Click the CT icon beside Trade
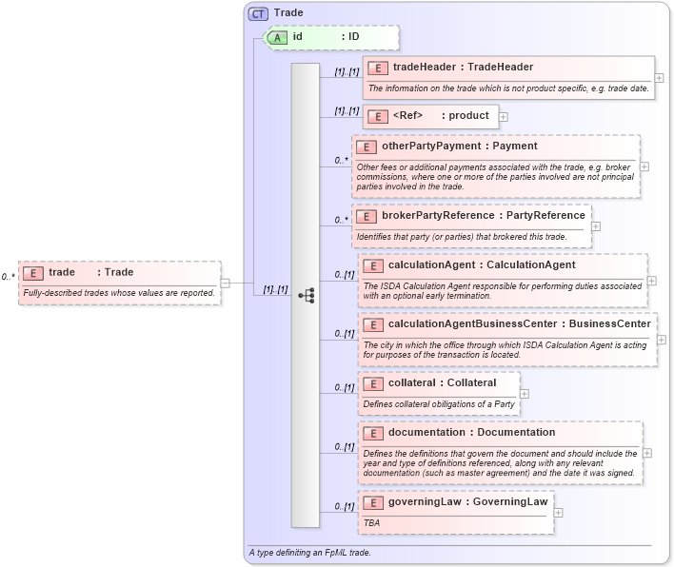The width and height of the screenshot is (674, 567). point(258,14)
